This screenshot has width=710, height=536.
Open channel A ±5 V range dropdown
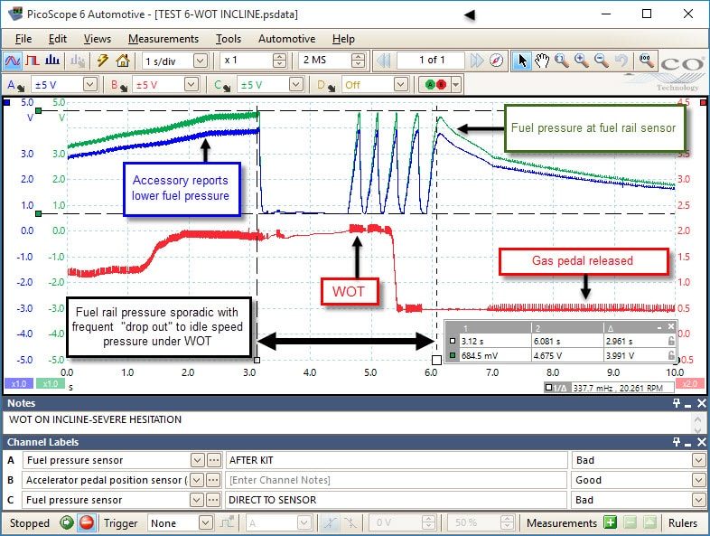90,84
